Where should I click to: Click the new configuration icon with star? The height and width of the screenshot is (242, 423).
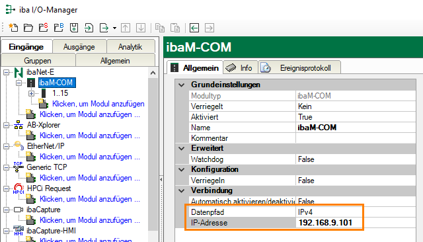13,28
